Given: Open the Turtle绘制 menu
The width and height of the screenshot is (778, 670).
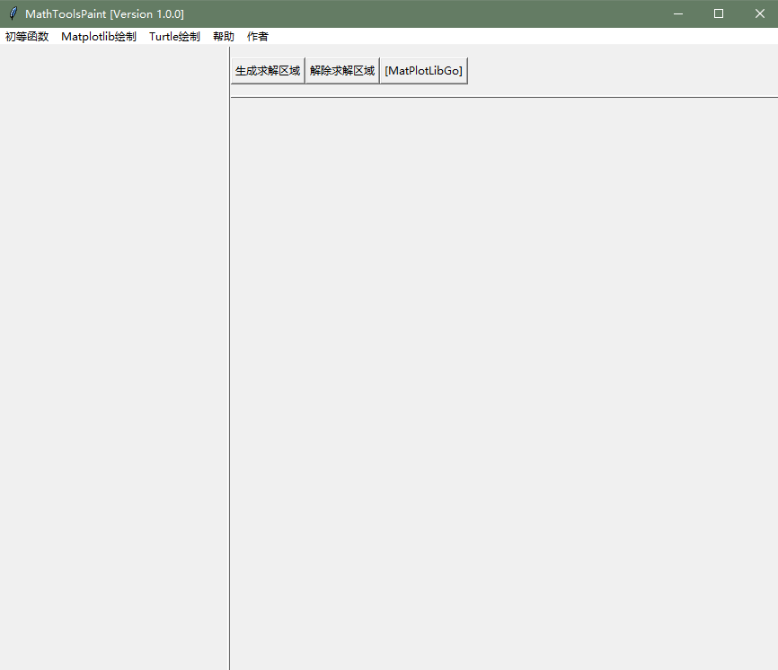Looking at the screenshot, I should click(174, 36).
